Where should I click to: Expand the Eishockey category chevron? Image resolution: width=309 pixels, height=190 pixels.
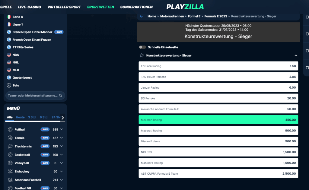pyautogui.click(x=62, y=172)
